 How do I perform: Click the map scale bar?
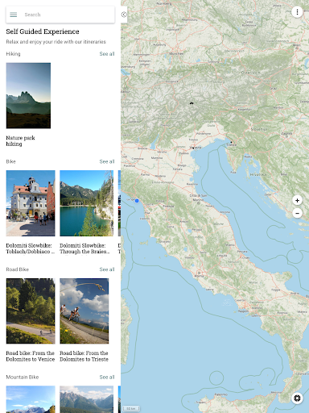tap(131, 408)
